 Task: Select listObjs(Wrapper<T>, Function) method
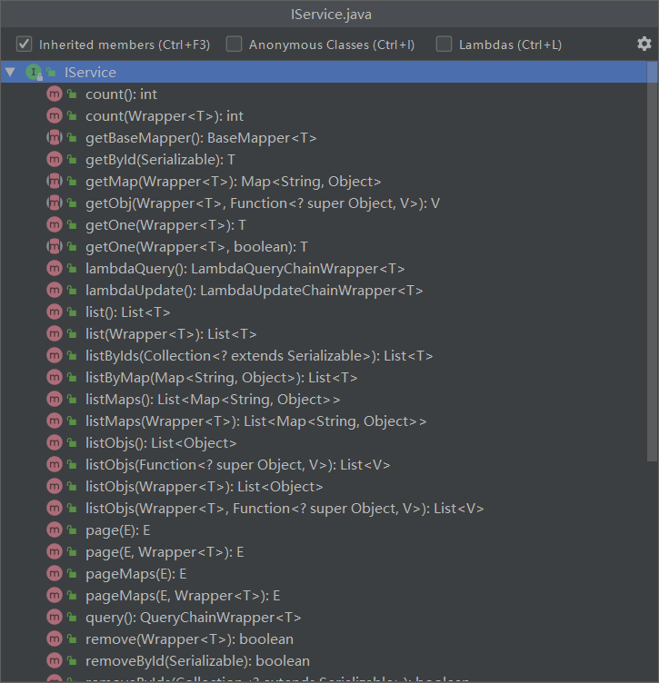[285, 508]
